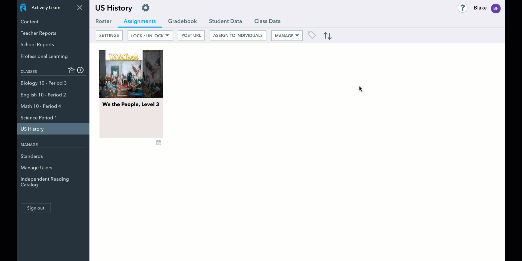Click the Sign out button
Viewport: 522px width, 261px height.
click(36, 208)
